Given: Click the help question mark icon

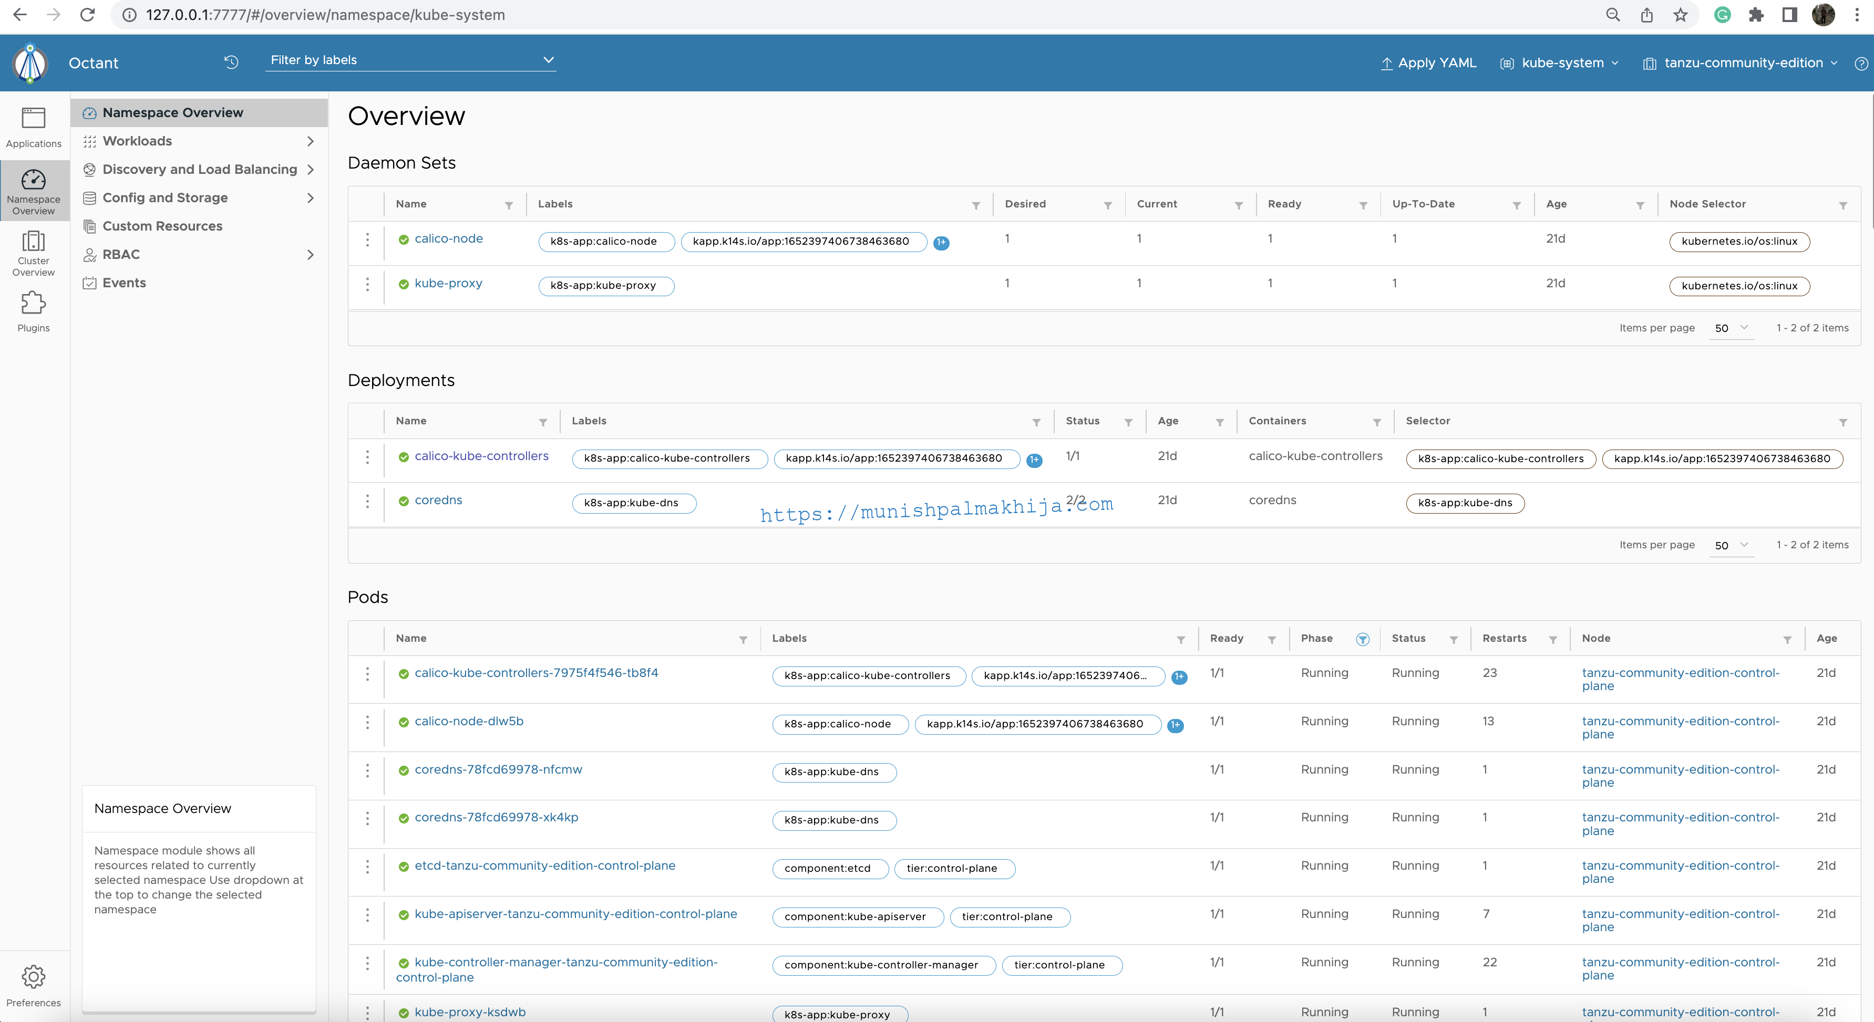Looking at the screenshot, I should point(1861,63).
